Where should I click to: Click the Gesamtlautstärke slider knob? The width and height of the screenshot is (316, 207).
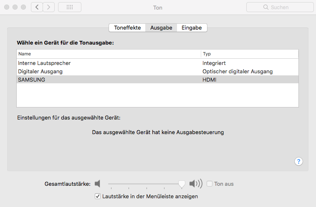[182, 184]
